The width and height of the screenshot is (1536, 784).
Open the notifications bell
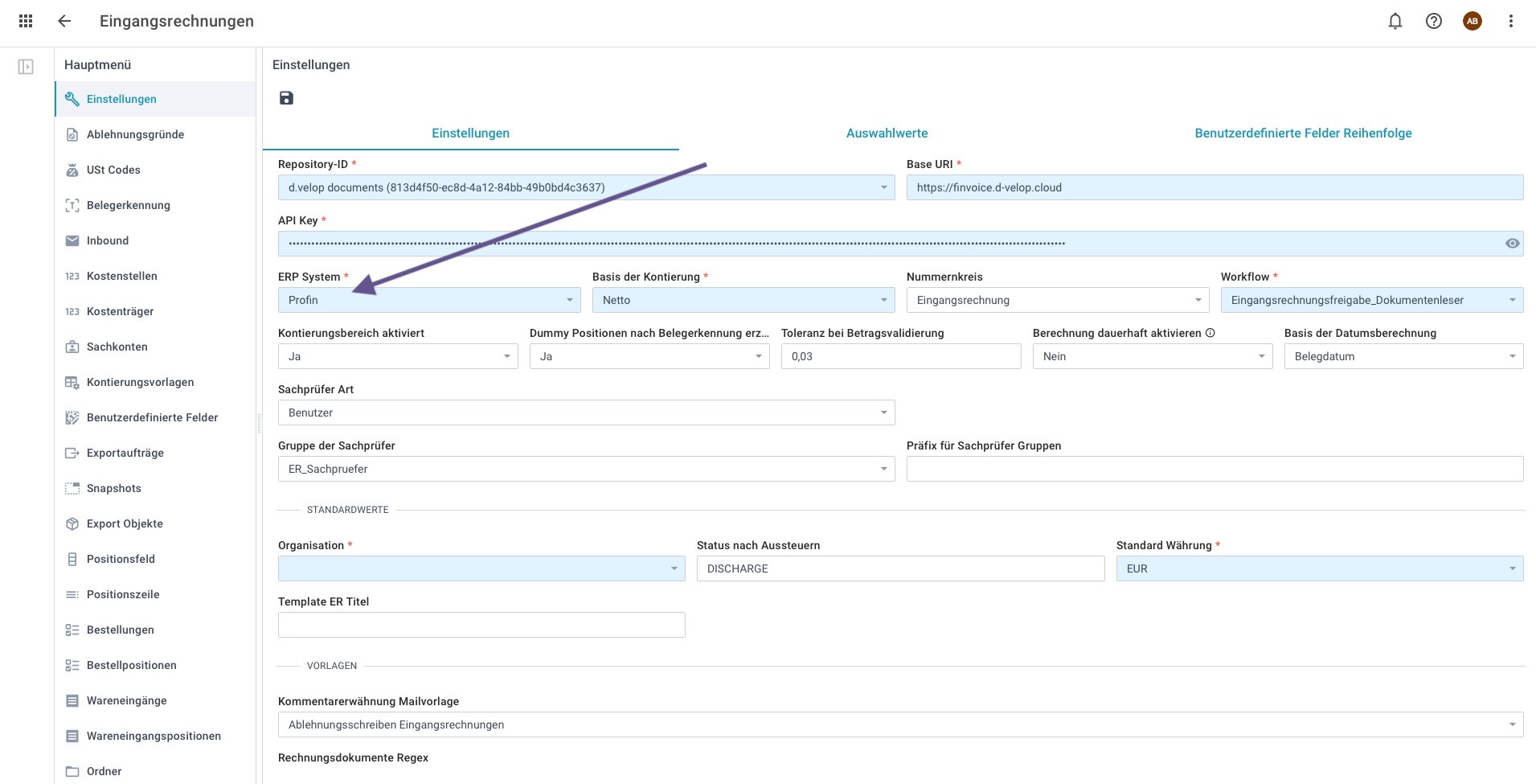tap(1395, 21)
